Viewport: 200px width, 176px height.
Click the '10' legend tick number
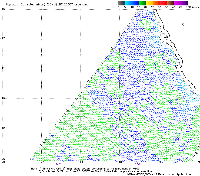point(132,7)
